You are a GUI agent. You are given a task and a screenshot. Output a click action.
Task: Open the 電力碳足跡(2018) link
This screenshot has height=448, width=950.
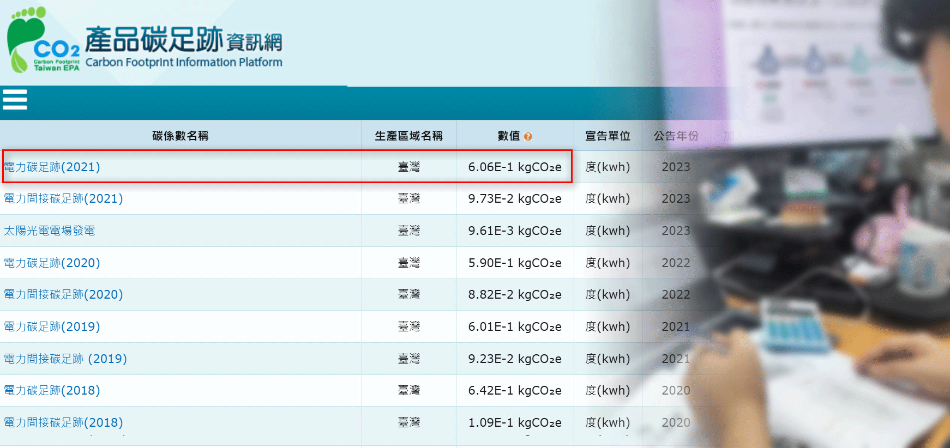tap(52, 390)
